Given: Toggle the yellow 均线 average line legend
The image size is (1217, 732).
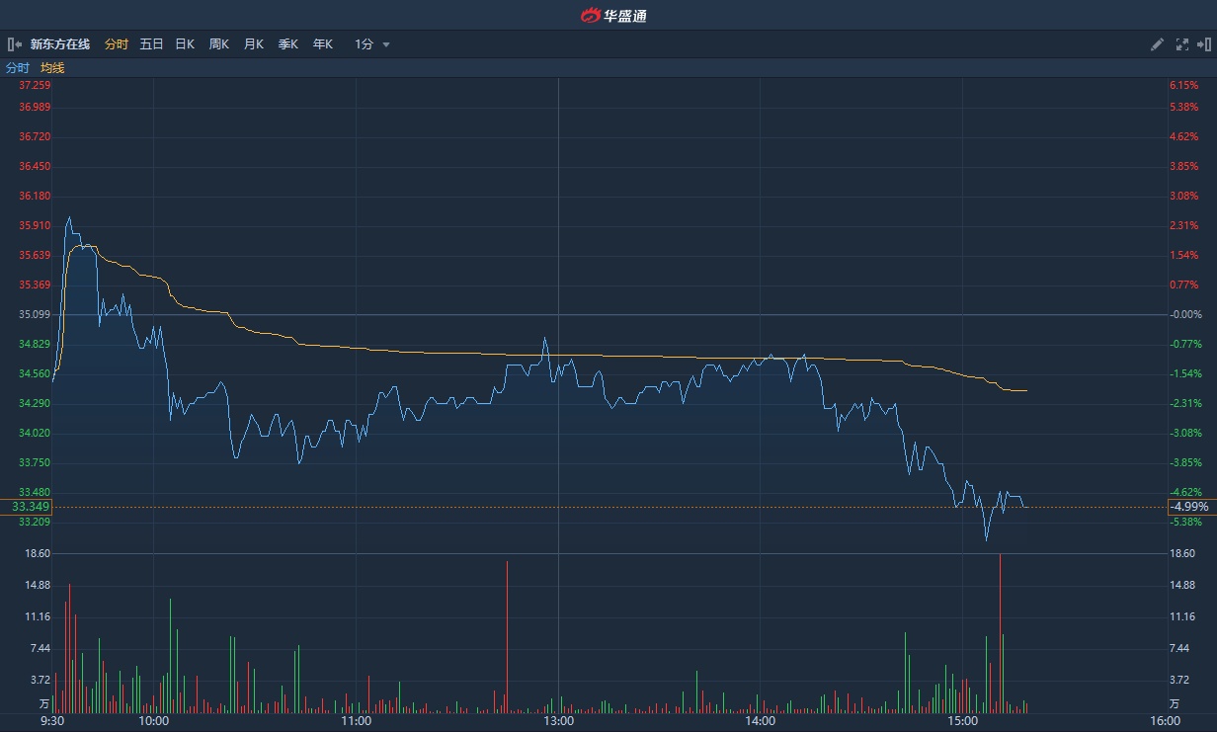Looking at the screenshot, I should [52, 68].
